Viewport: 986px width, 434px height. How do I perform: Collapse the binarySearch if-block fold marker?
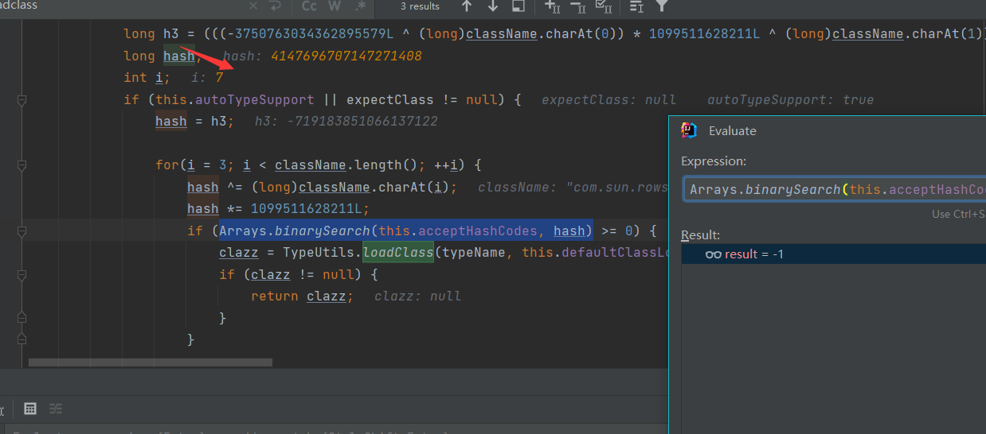coord(22,231)
